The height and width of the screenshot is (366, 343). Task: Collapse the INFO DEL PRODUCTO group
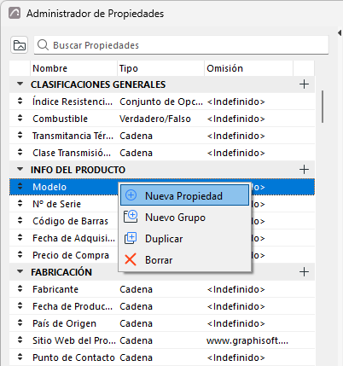click(x=20, y=169)
